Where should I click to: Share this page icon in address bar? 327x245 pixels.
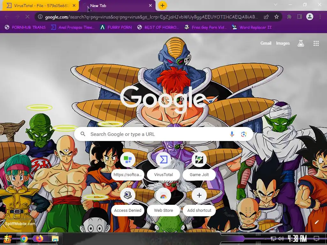tap(266, 17)
